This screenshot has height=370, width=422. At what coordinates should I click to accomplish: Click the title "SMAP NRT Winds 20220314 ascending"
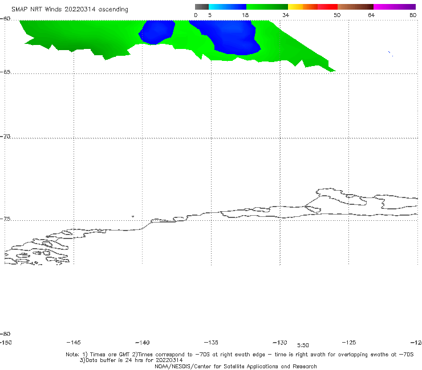70,10
